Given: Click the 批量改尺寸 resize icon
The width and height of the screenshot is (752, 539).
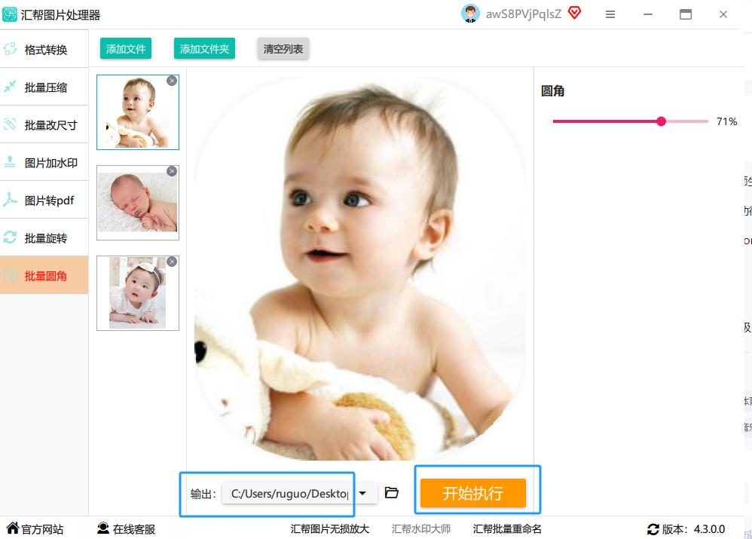Looking at the screenshot, I should [10, 124].
